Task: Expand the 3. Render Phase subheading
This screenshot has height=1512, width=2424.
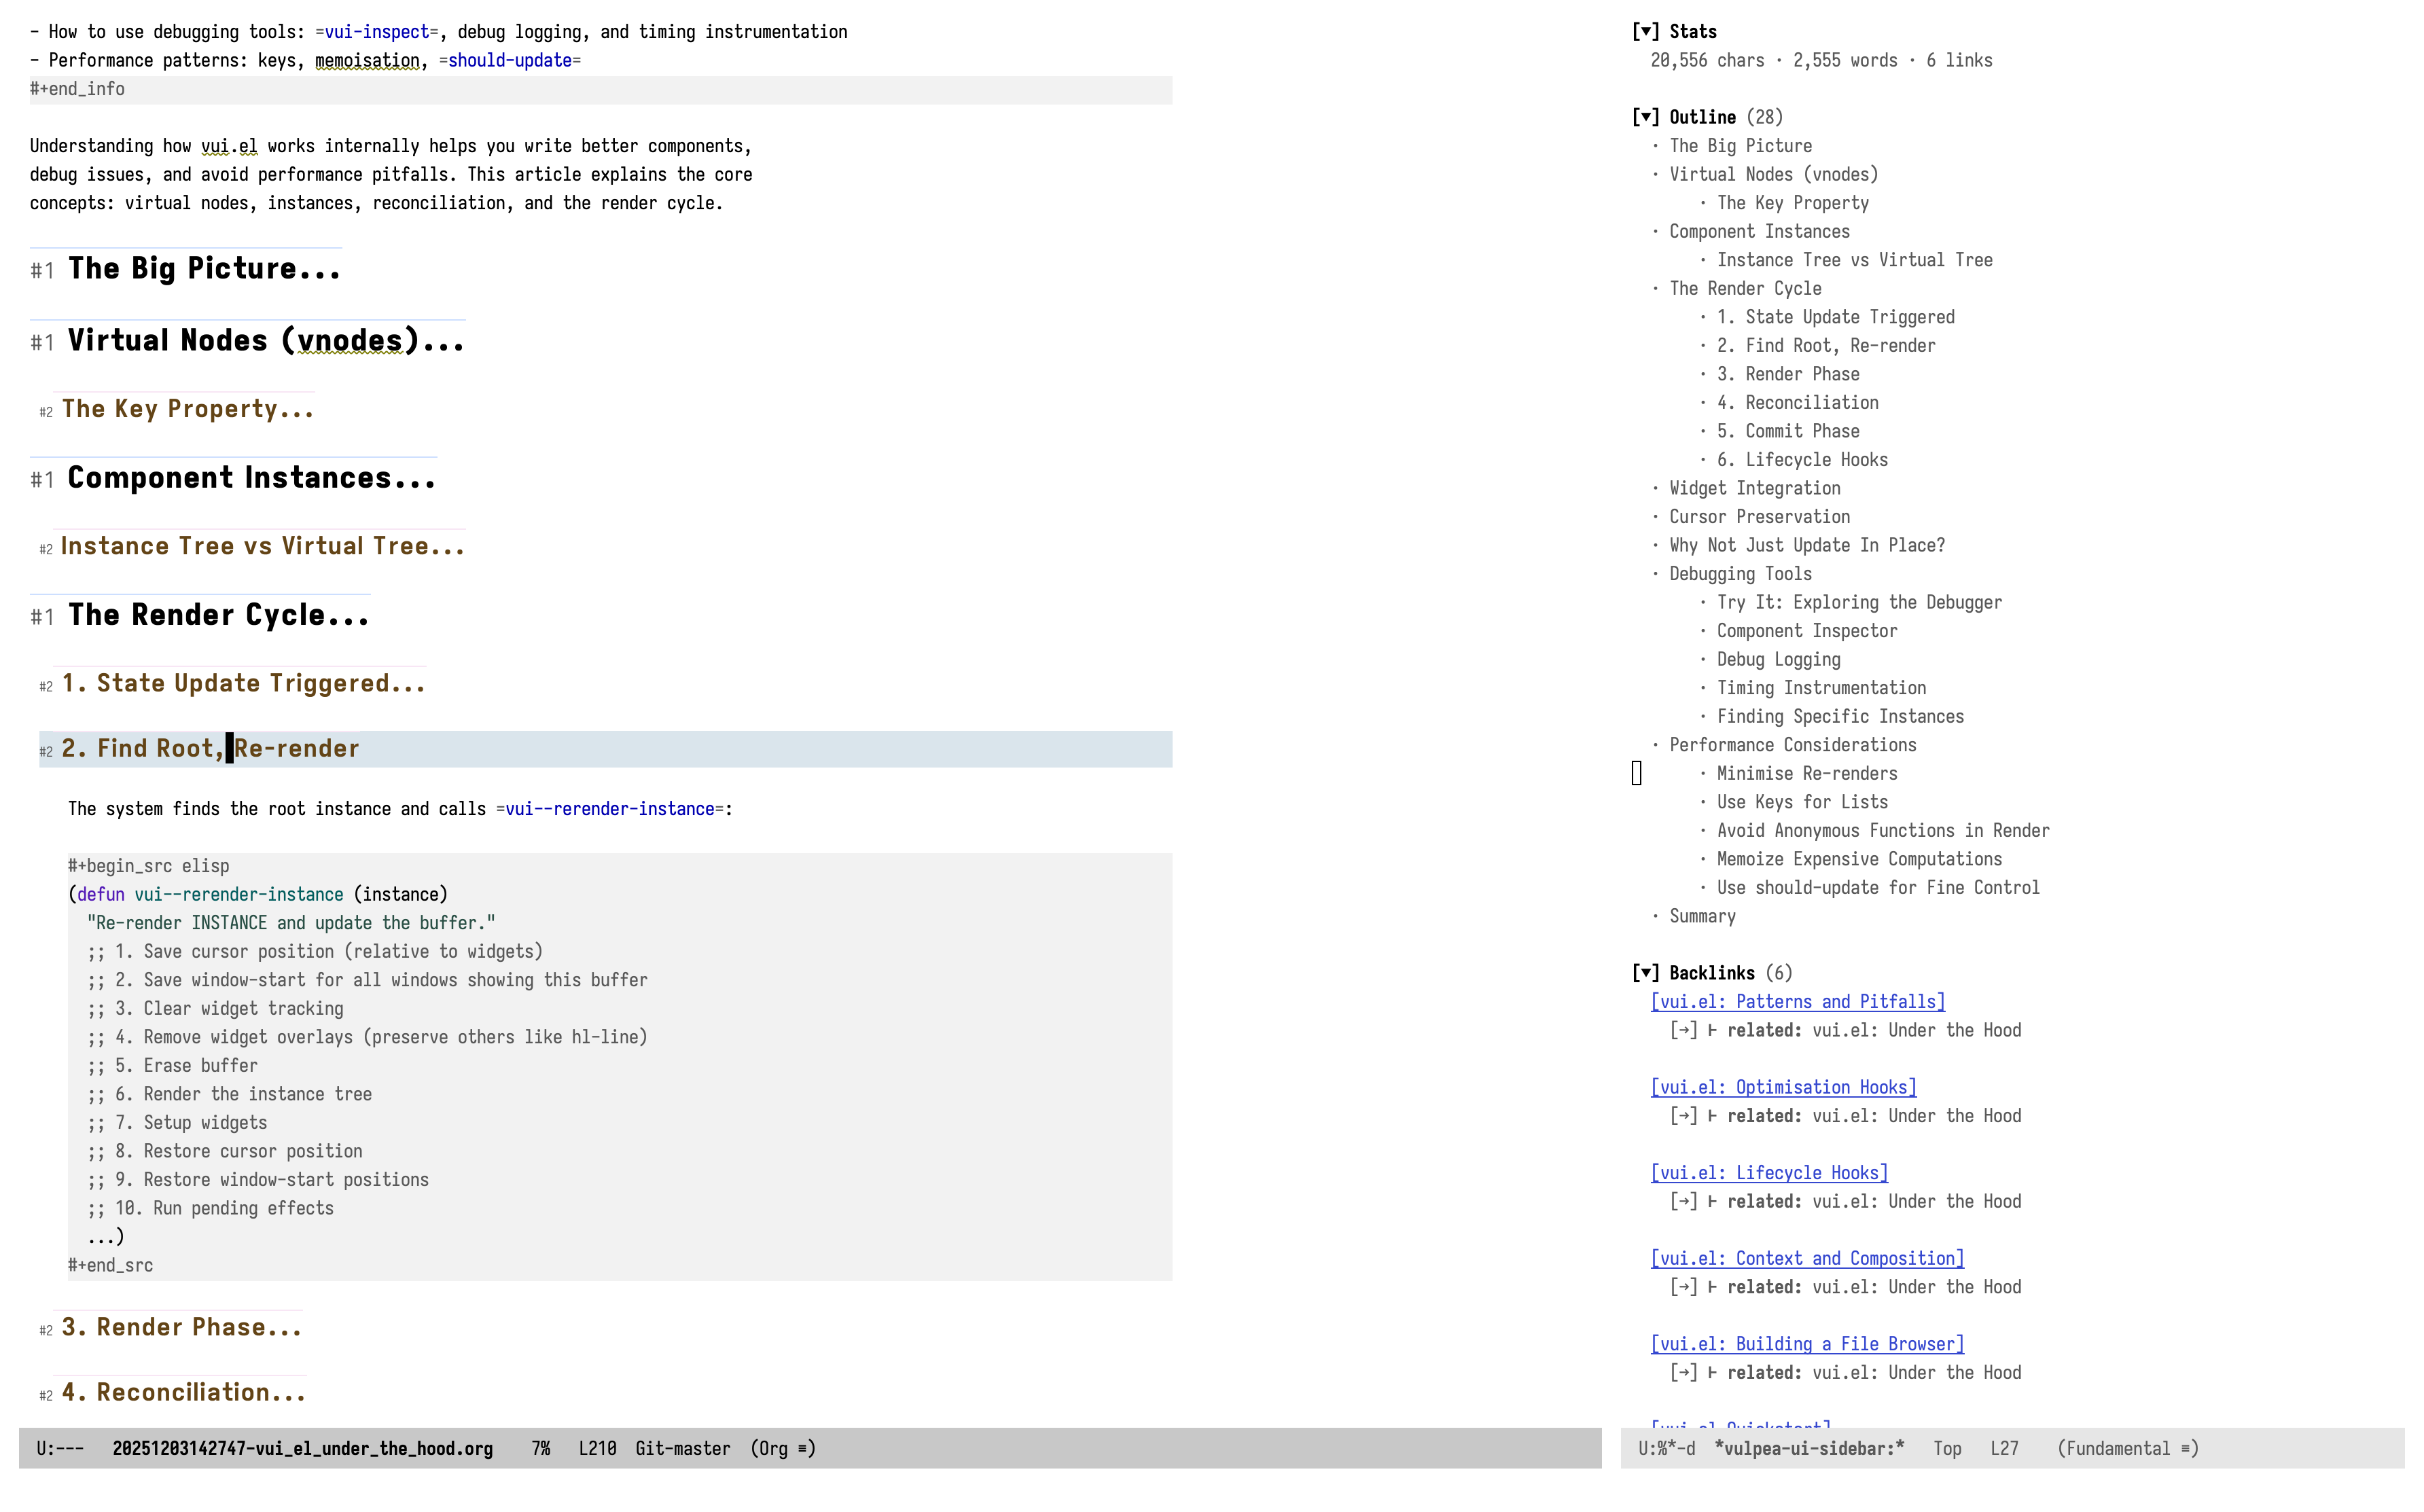Action: click(x=182, y=1327)
